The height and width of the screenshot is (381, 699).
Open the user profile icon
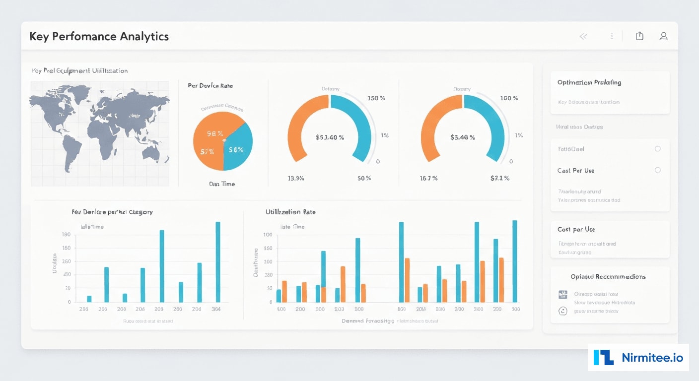tap(663, 35)
